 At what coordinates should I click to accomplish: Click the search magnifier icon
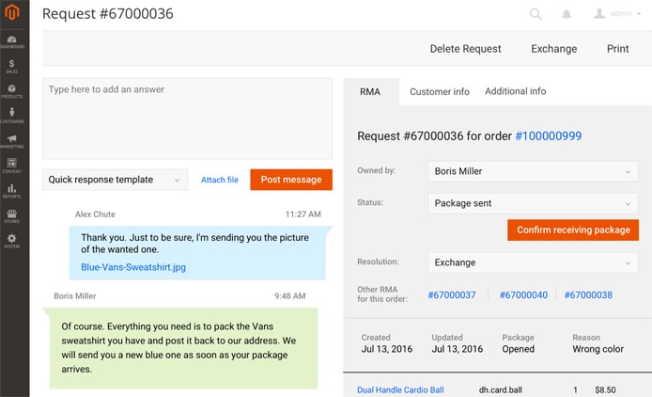(536, 14)
